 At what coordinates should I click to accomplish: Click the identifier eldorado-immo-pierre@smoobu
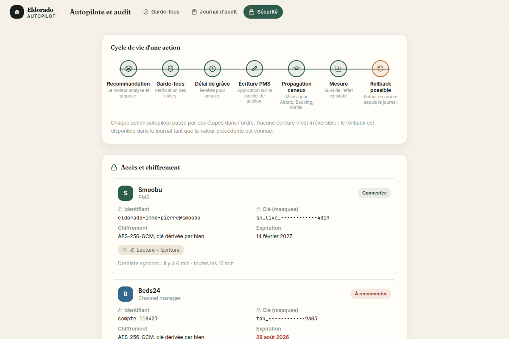pos(159,218)
